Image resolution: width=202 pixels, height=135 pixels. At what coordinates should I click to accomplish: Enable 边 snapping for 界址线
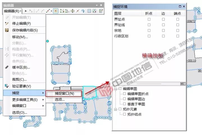click(x=163, y=25)
